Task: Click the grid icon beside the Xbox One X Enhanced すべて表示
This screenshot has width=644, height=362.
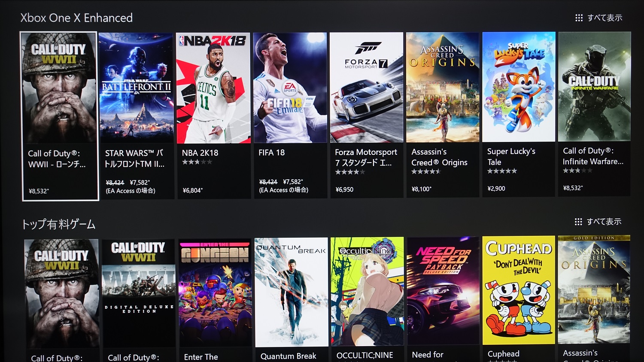Action: click(579, 18)
